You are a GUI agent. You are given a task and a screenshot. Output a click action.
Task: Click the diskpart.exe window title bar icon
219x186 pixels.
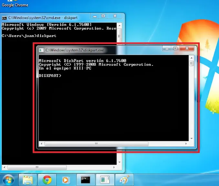coord(41,50)
